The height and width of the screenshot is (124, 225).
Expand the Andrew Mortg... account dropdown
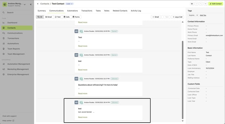coord(25,4)
